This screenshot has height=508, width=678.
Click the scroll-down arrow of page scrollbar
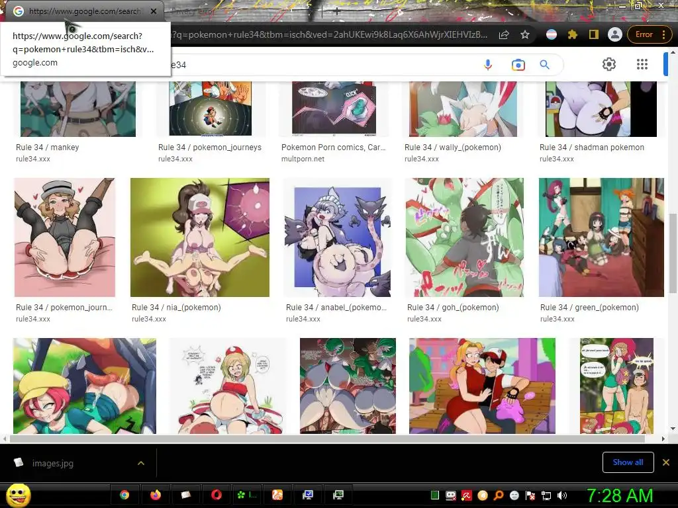673,429
